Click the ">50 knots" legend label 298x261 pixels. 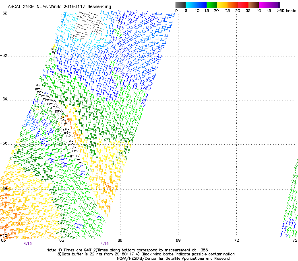pyautogui.click(x=286, y=11)
